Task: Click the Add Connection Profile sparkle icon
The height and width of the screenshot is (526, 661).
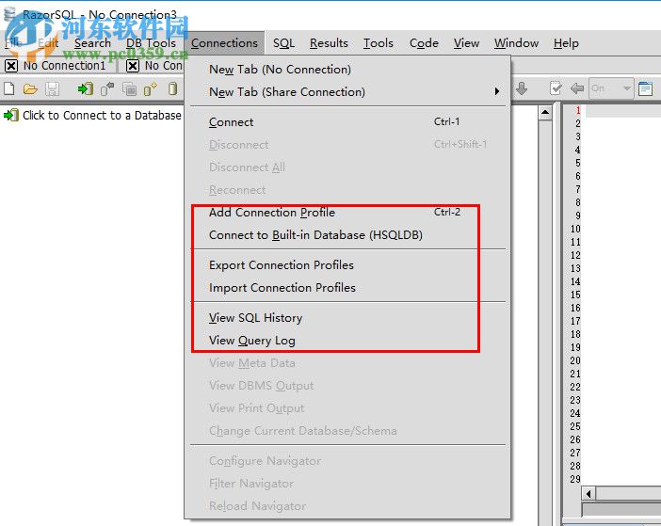Action: (151, 88)
